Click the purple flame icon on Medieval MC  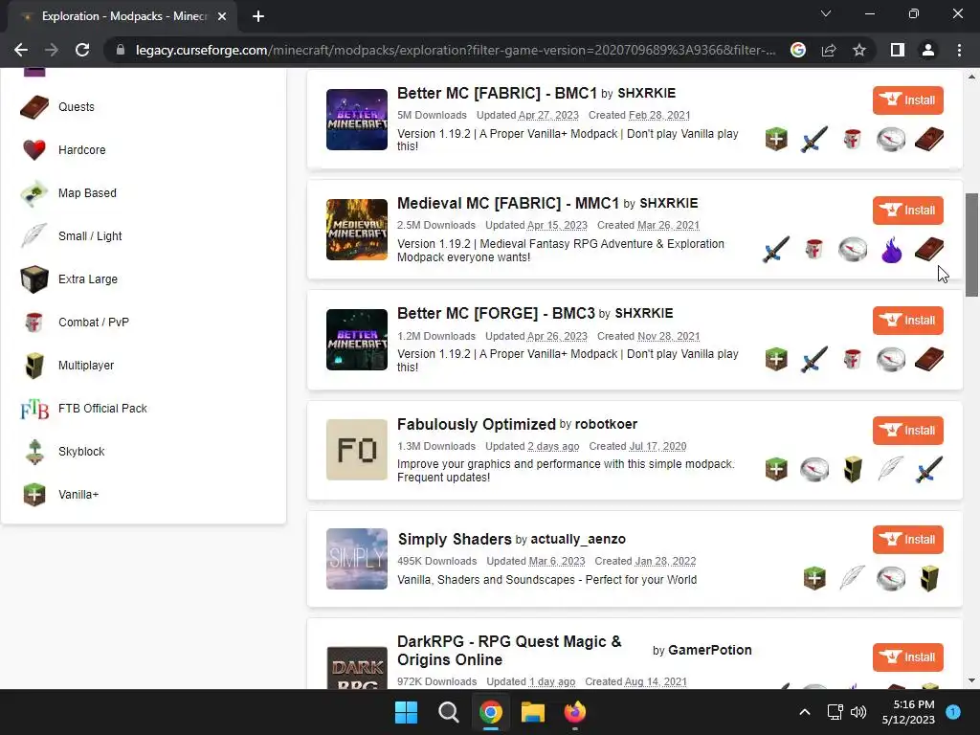(891, 250)
